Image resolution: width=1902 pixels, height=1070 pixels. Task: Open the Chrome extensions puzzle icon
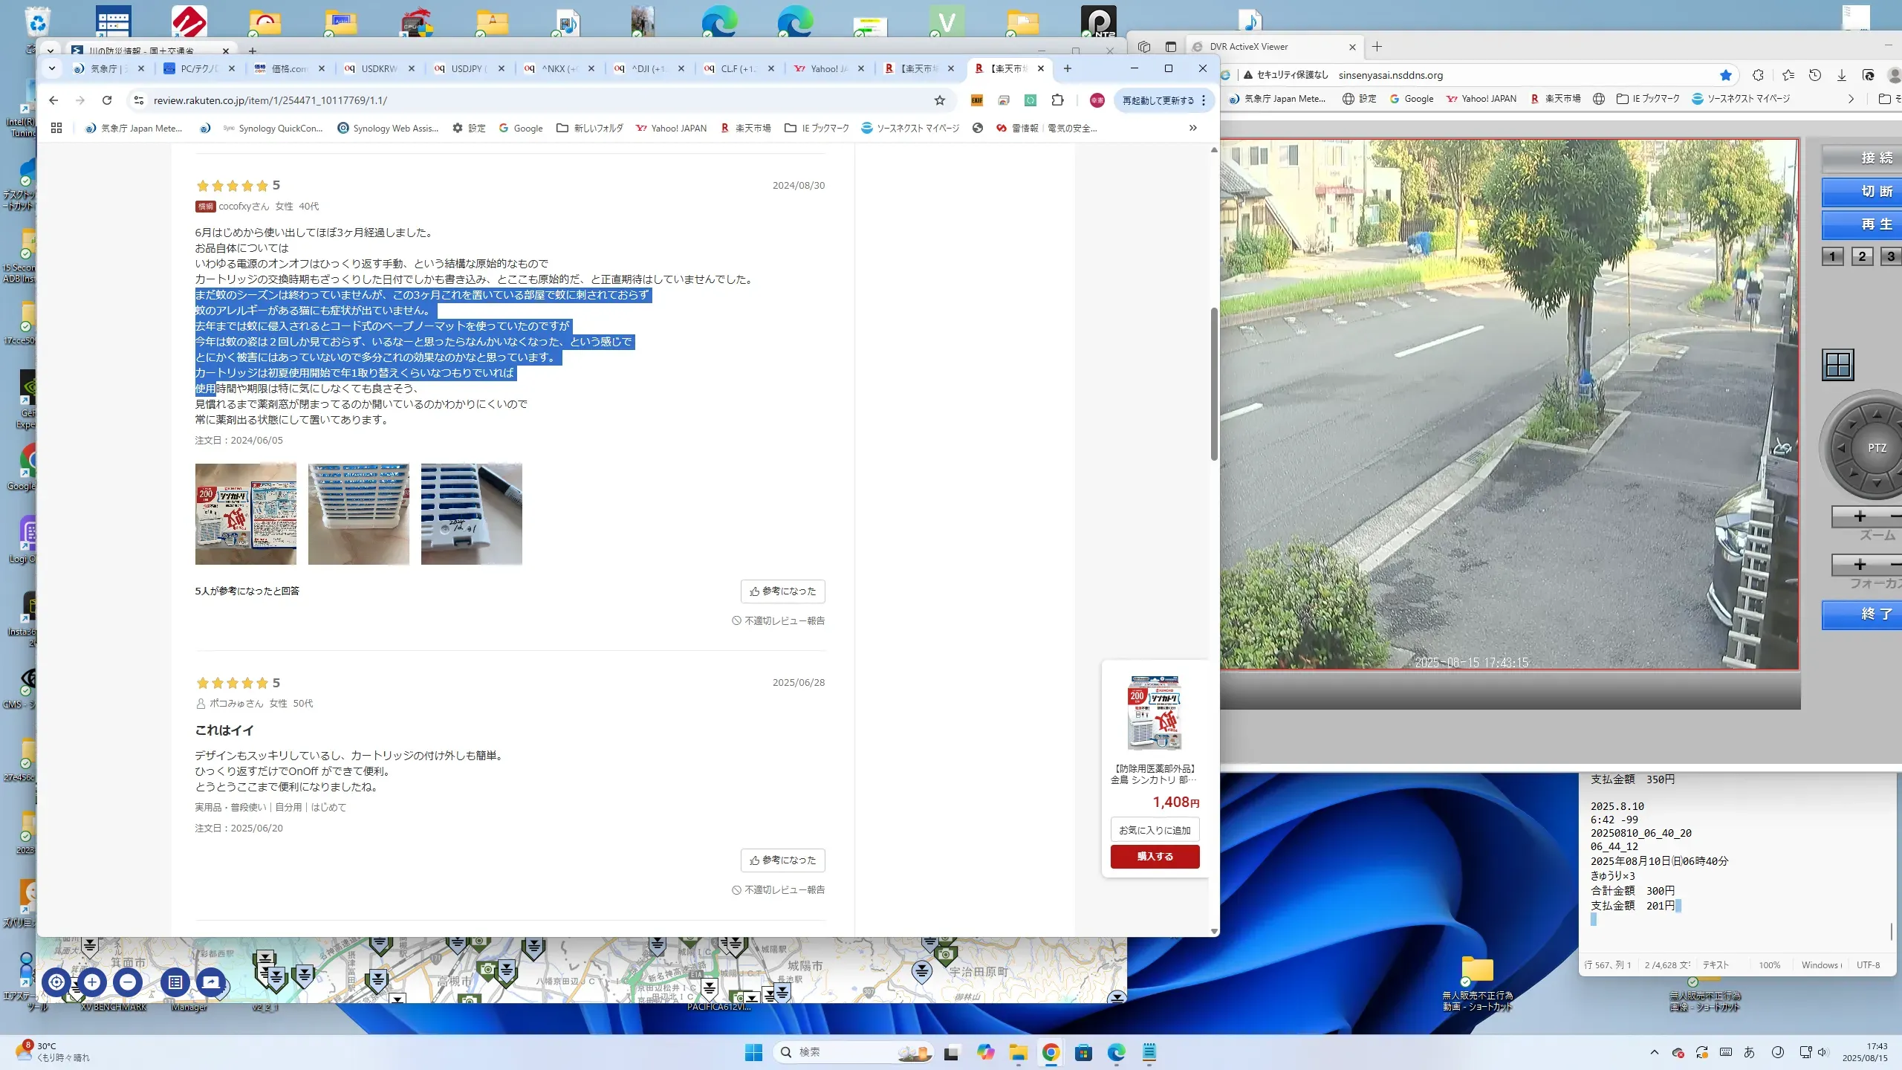[1057, 100]
